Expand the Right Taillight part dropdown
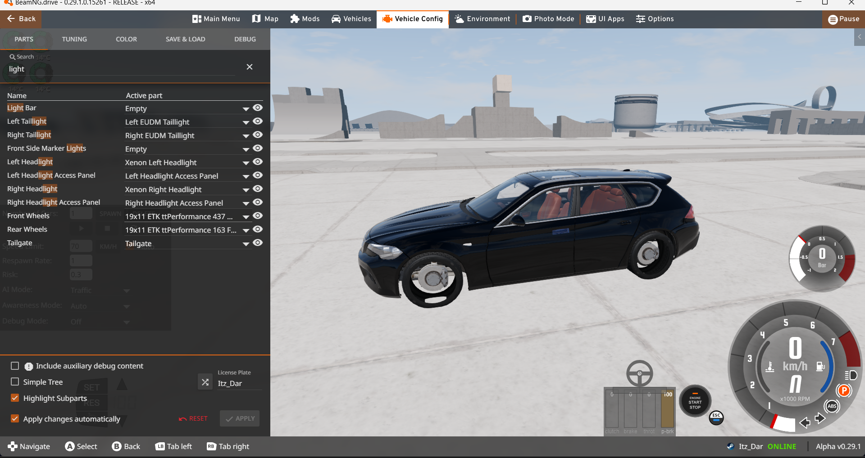865x458 pixels. click(x=246, y=136)
